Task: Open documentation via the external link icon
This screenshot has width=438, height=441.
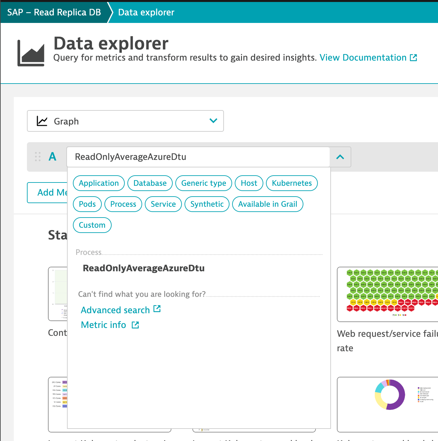Action: pyautogui.click(x=413, y=57)
